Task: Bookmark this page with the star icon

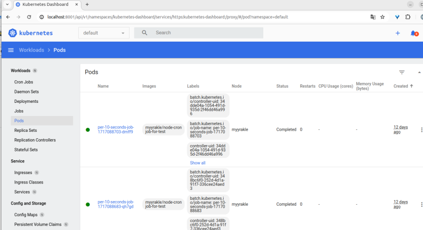Action: tap(382, 17)
